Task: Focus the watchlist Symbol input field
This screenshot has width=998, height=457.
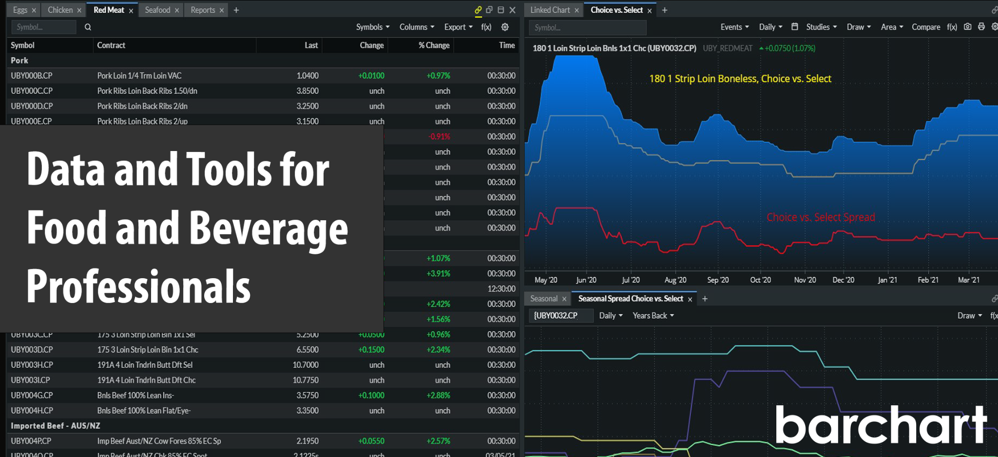Action: tap(44, 27)
